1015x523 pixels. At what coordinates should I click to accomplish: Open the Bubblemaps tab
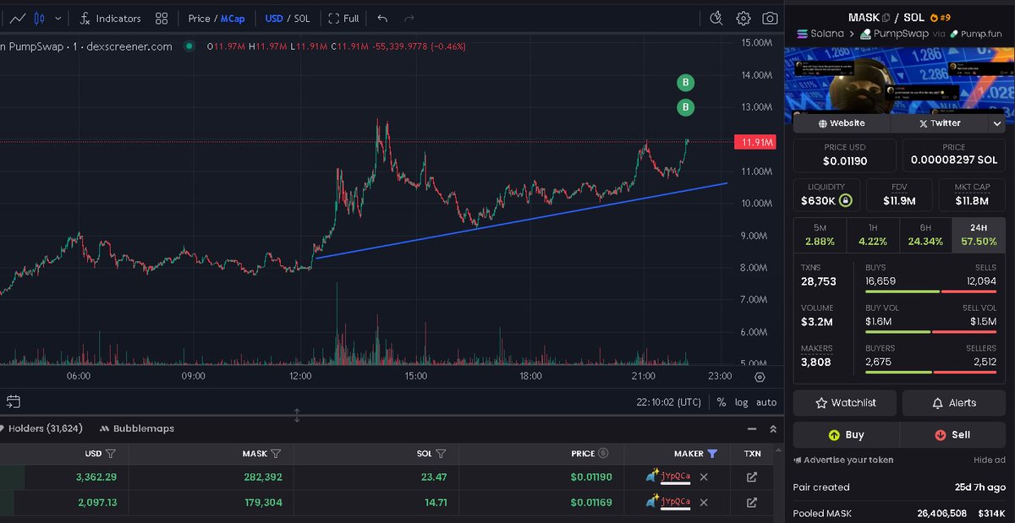[x=137, y=428]
